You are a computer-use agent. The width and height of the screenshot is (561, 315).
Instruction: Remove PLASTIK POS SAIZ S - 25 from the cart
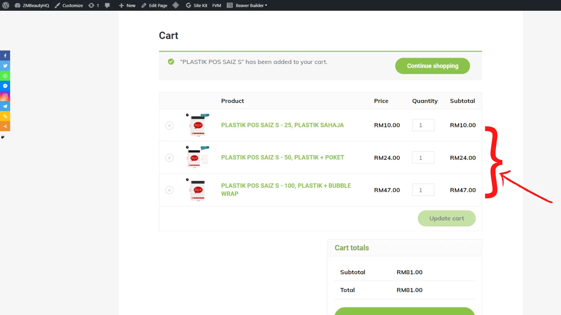point(169,125)
